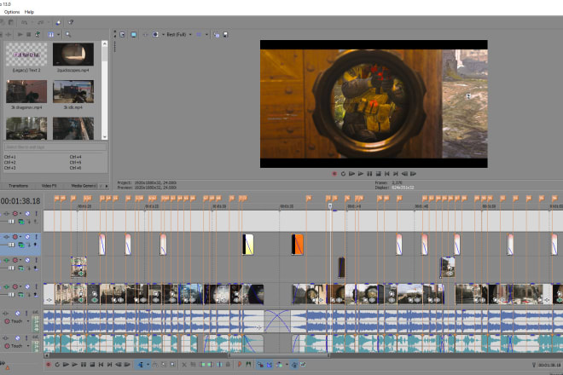The width and height of the screenshot is (563, 375).
Task: Click pause button under the video preview
Action: pos(369,174)
